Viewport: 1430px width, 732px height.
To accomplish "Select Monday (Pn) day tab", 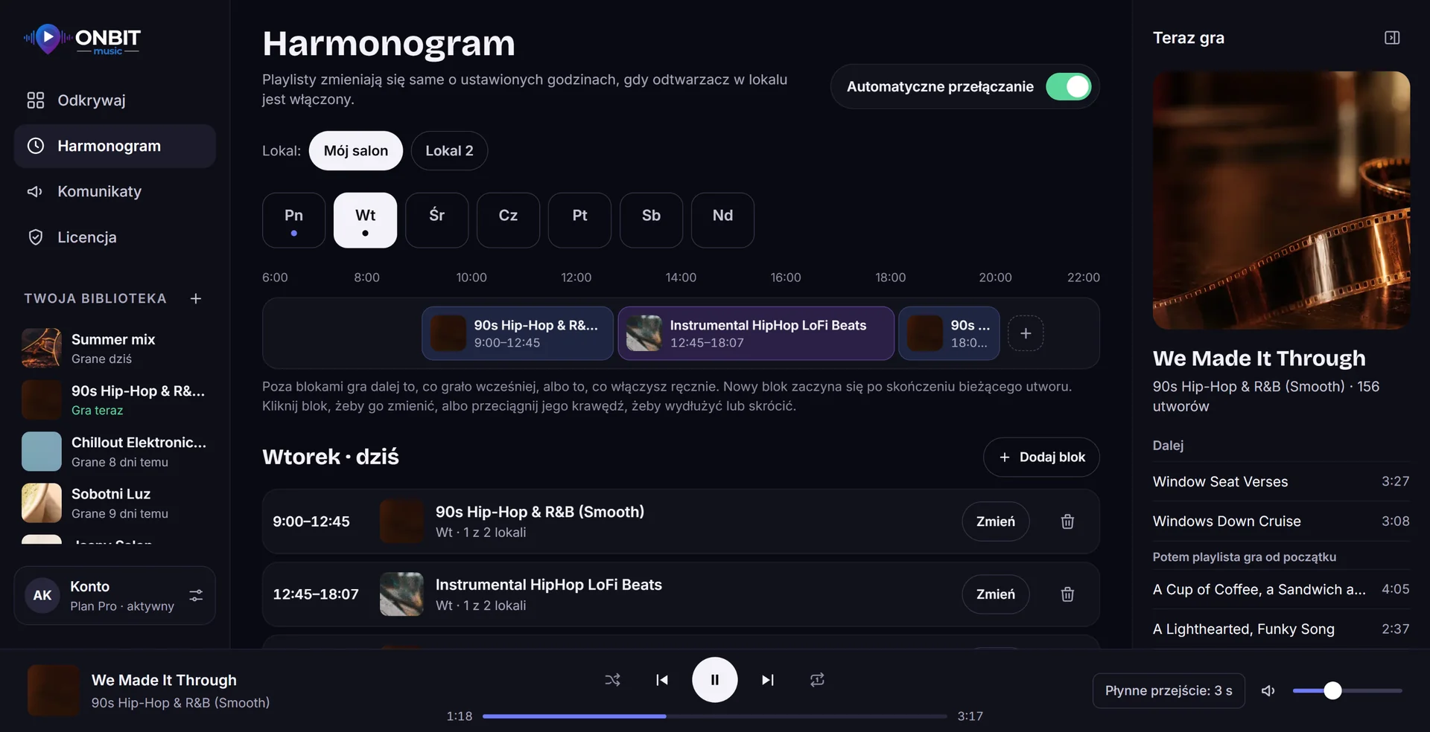I will click(293, 220).
